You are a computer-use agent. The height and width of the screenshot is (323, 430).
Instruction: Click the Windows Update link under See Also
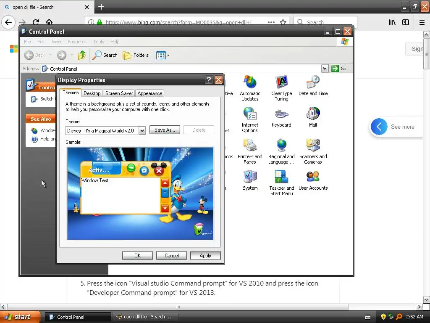tap(44, 130)
